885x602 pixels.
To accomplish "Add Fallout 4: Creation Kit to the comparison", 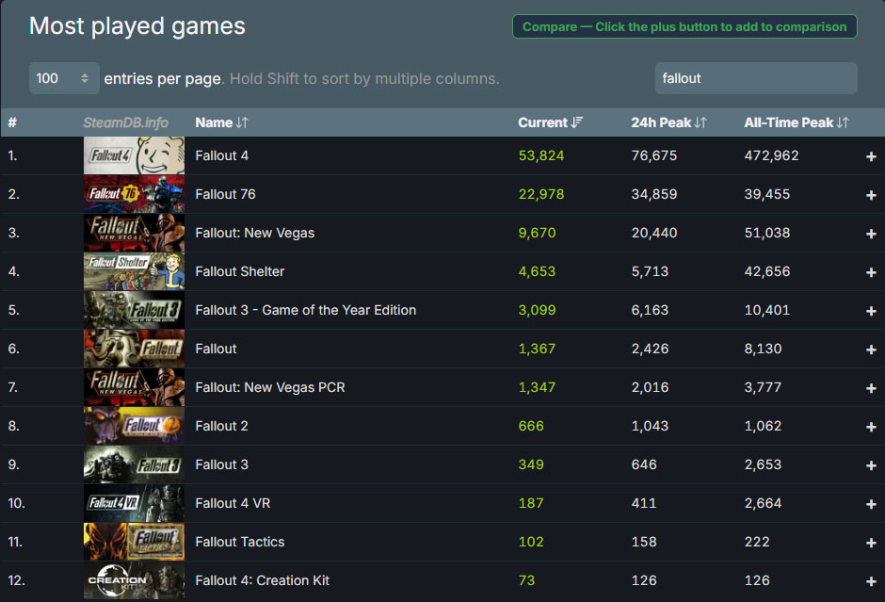I will [x=870, y=580].
